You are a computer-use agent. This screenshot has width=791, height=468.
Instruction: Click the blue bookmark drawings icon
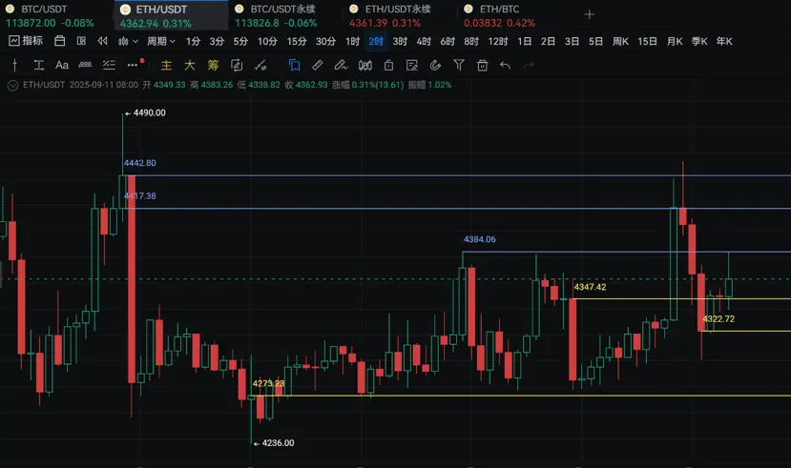coord(294,65)
